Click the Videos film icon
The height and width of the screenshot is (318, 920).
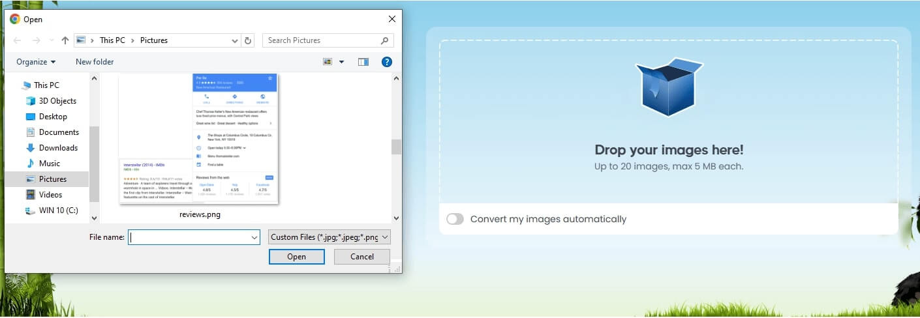[x=30, y=195]
